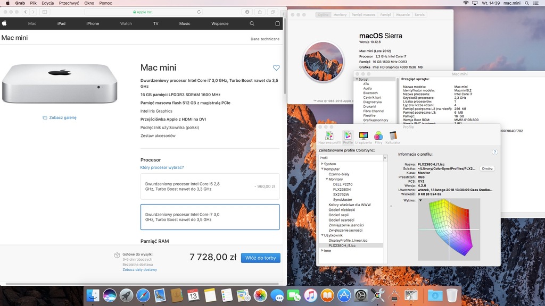
Task: Go to iPhone in Apple site navigation
Action: point(93,23)
